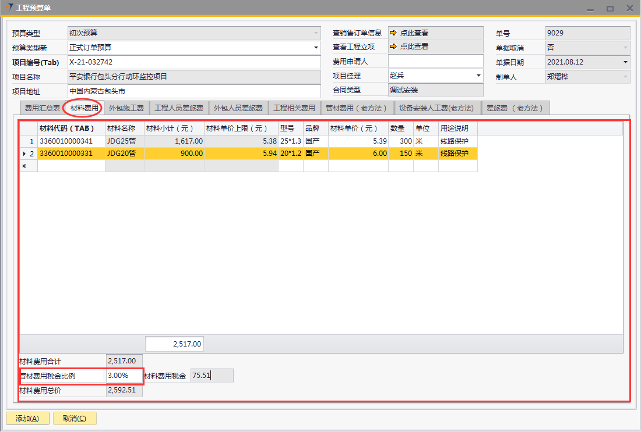Click the 项目编号(Tab) input field
This screenshot has width=641, height=432.
tap(193, 62)
